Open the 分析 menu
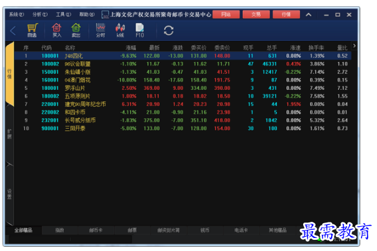 pos(40,15)
